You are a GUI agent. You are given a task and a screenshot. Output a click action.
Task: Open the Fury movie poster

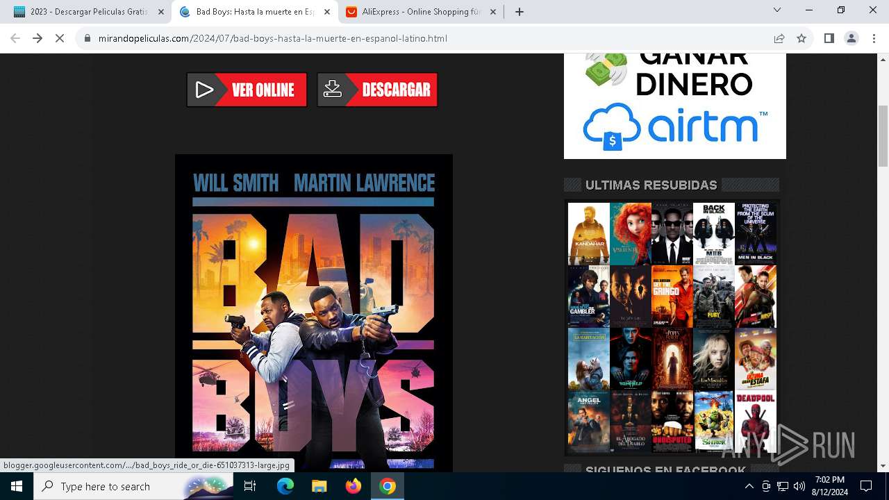[x=714, y=297]
